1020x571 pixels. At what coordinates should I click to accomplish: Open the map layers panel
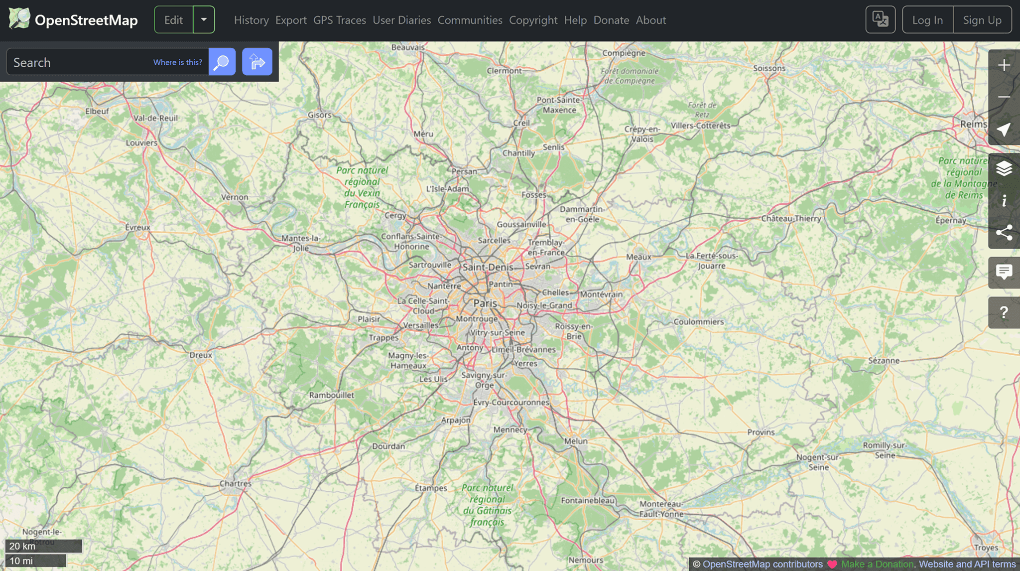(1004, 169)
